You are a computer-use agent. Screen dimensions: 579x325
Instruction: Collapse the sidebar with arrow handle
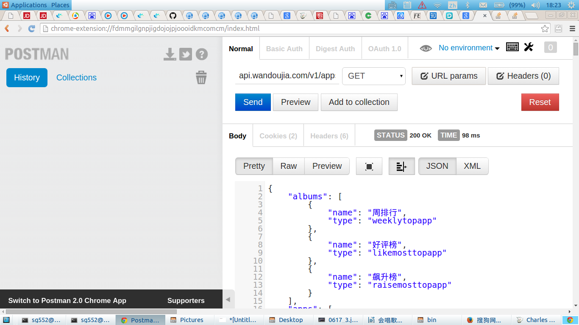pyautogui.click(x=228, y=300)
